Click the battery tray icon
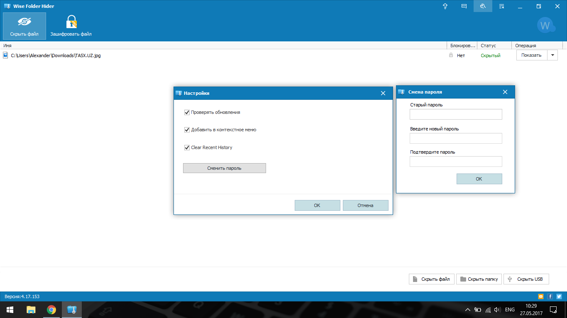 (478, 310)
